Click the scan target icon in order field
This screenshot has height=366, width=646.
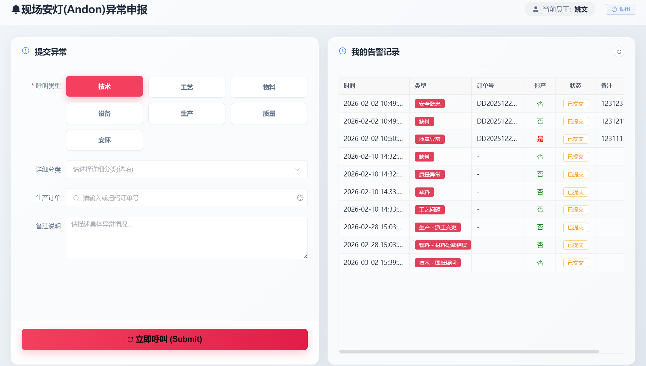point(300,198)
